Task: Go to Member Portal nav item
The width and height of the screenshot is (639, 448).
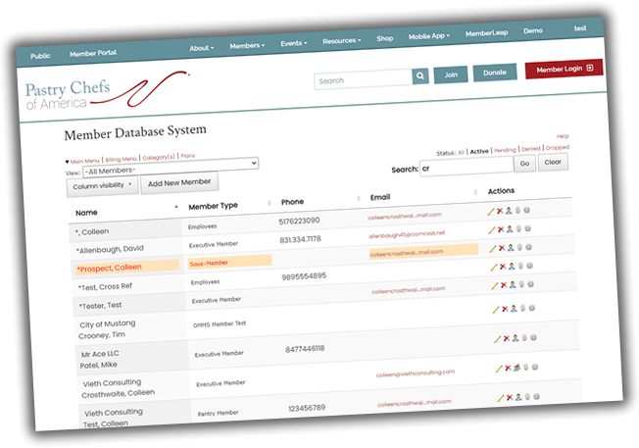Action: [x=93, y=53]
